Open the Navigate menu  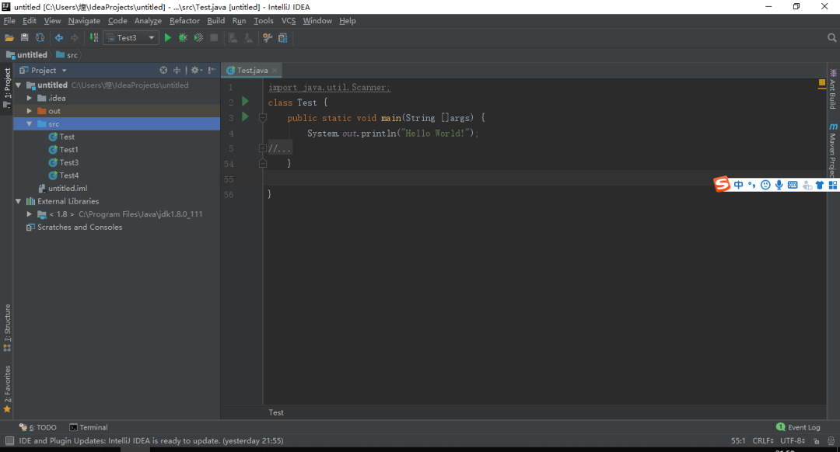click(84, 21)
